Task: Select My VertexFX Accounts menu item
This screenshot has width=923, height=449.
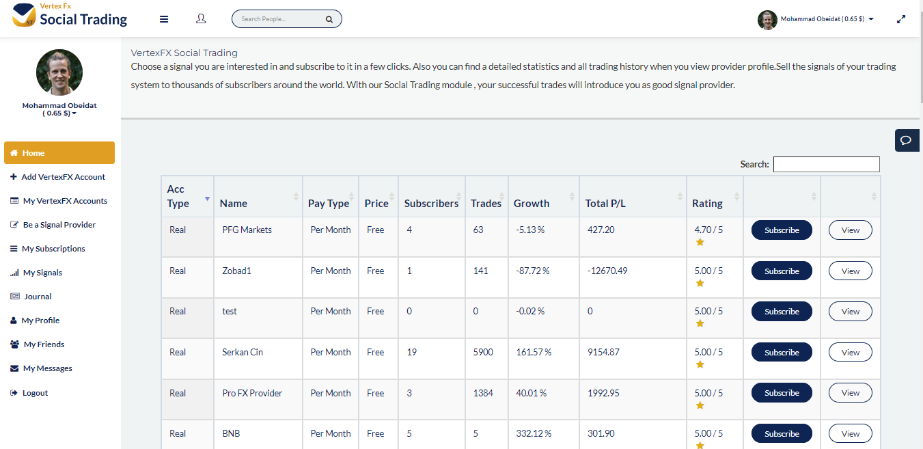Action: [64, 201]
